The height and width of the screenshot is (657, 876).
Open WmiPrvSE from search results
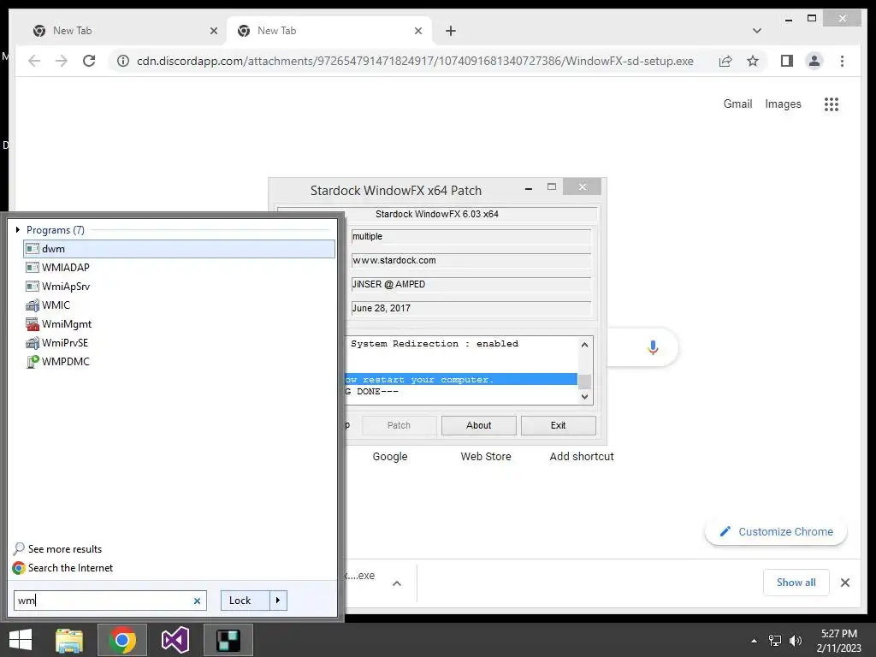point(180,343)
